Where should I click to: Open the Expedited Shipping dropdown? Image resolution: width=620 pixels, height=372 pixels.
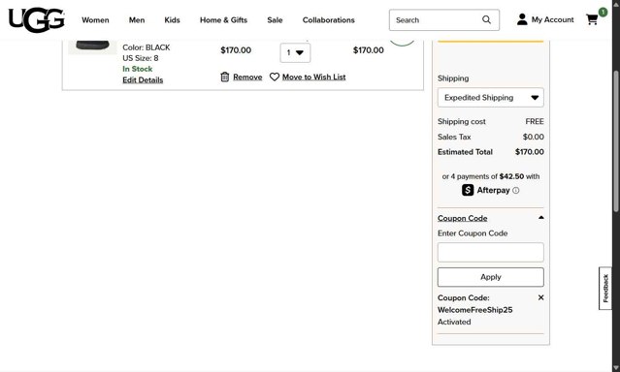tap(491, 98)
